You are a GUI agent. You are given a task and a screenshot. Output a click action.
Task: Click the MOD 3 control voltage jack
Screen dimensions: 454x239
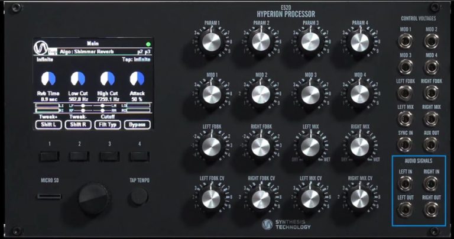[406, 67]
